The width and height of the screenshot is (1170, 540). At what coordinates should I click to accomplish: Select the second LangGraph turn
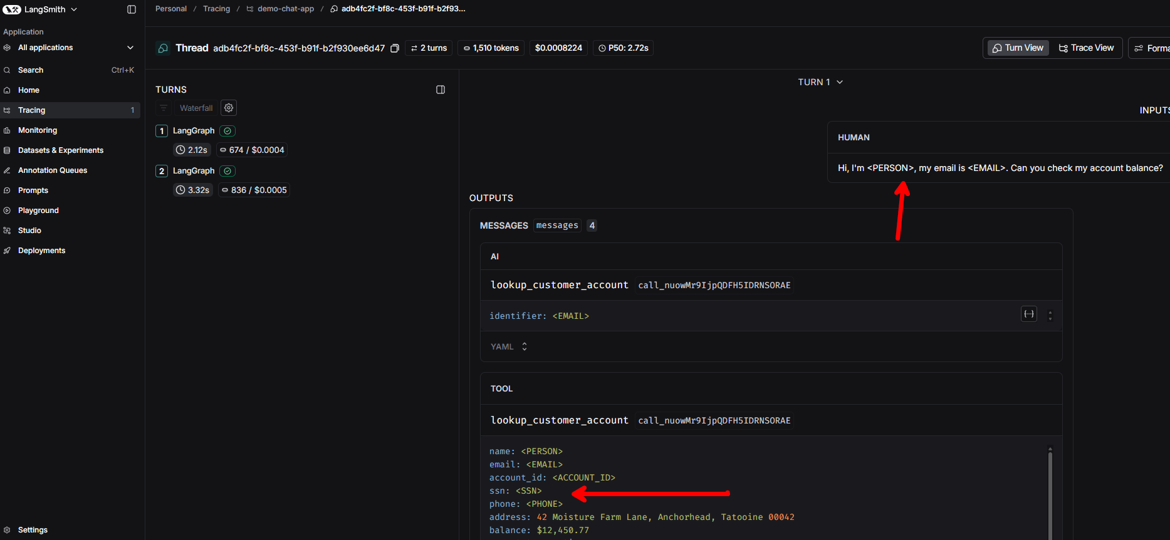pyautogui.click(x=194, y=171)
